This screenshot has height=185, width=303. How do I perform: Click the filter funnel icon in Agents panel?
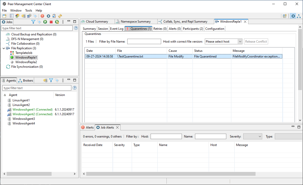(x=51, y=81)
